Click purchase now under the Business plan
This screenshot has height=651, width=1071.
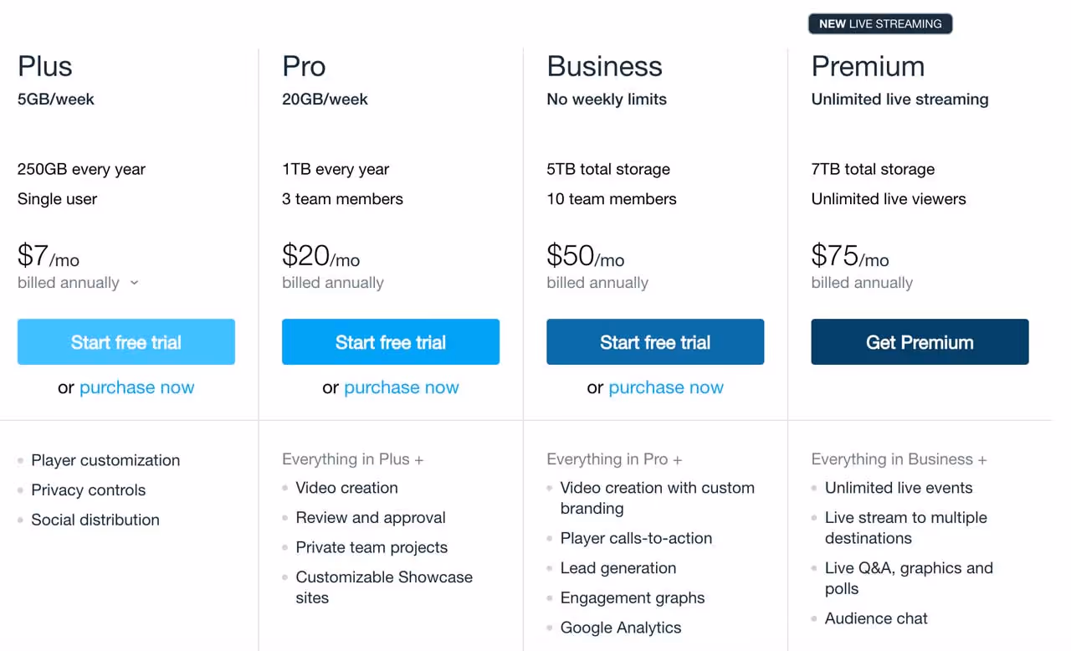[x=665, y=387]
